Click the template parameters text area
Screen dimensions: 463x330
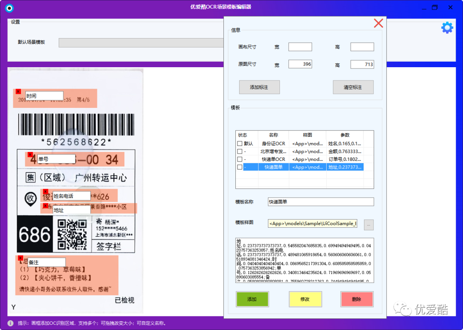click(304, 260)
